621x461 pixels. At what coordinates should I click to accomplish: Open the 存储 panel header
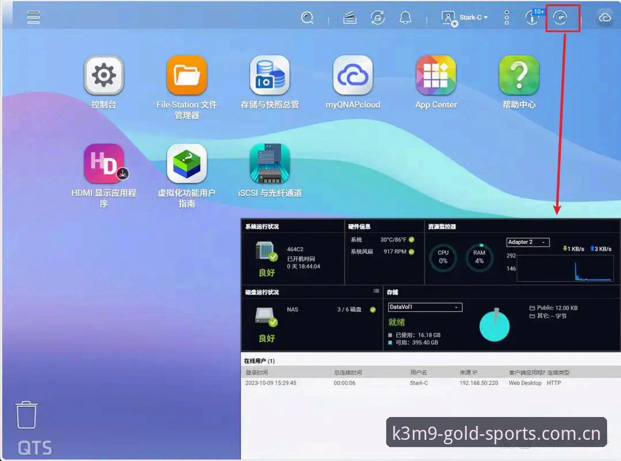392,292
